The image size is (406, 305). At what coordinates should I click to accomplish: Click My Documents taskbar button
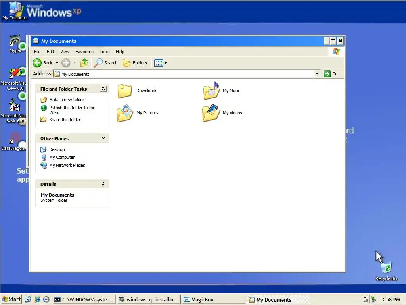(278, 300)
